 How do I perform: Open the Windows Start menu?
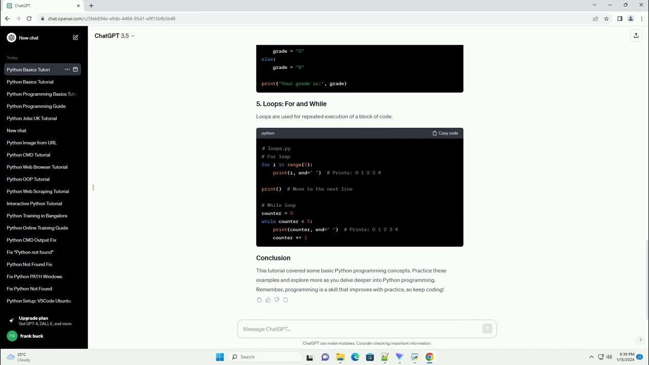point(220,357)
